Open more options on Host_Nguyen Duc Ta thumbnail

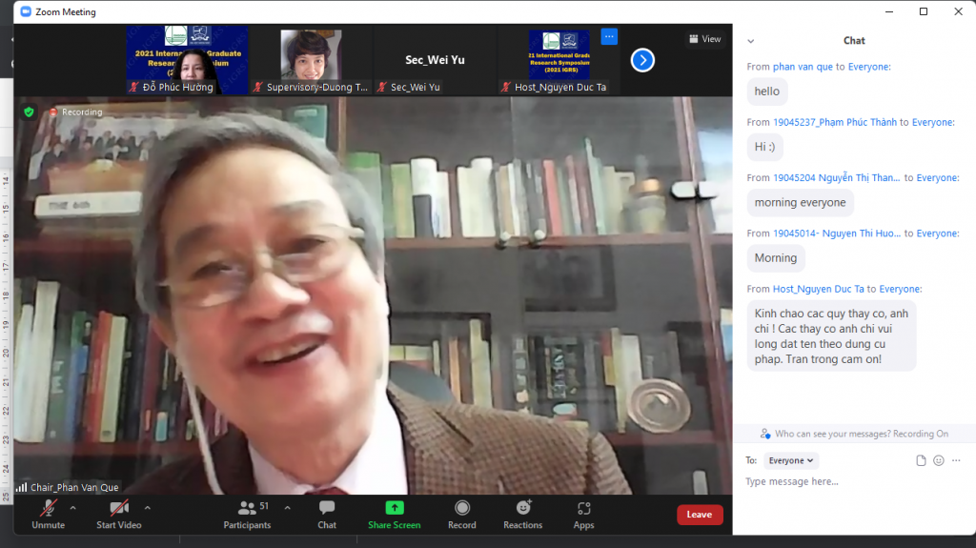tap(610, 36)
